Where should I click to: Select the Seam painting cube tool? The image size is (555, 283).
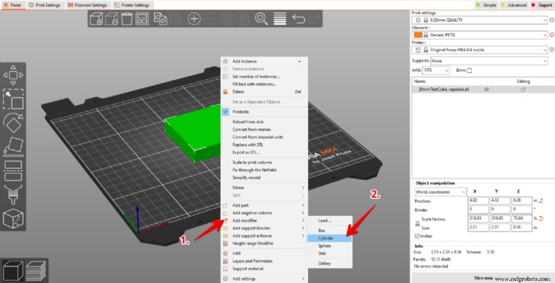pos(13,219)
